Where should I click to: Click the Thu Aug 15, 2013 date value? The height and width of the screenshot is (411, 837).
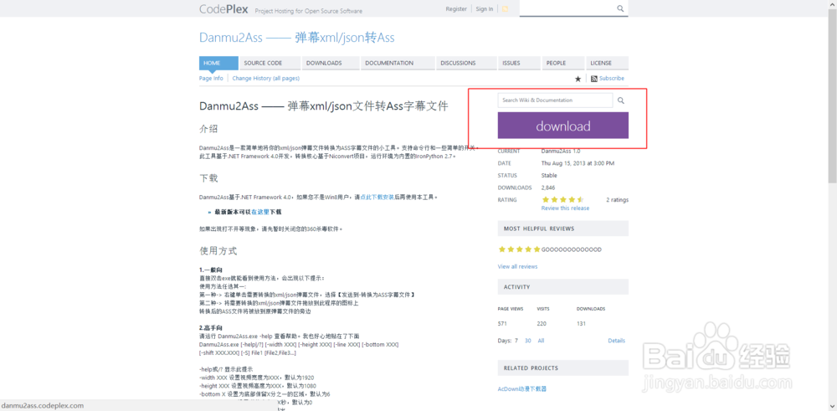(578, 163)
